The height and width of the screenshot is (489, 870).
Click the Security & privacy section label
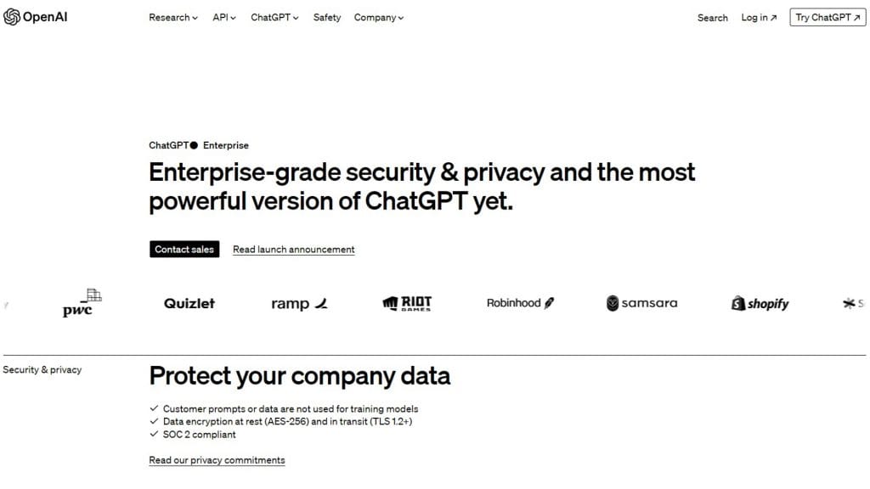(x=42, y=370)
